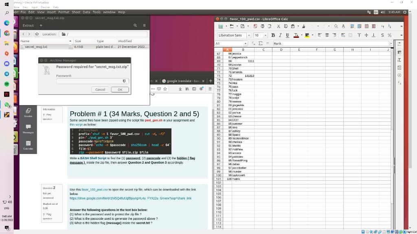This screenshot has width=417, height=234.
Task: Click Format as Percent icon
Action: (x=390, y=35)
